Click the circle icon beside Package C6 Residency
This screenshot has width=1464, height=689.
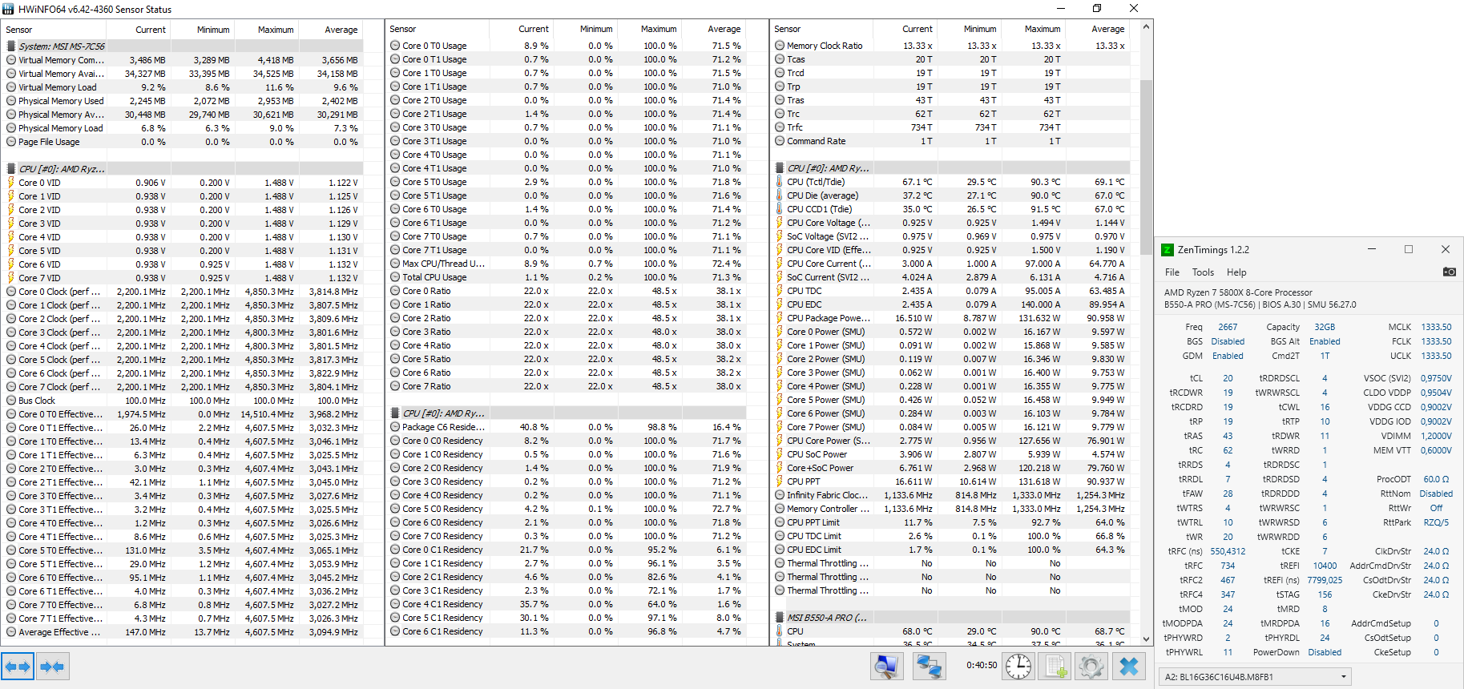click(395, 427)
